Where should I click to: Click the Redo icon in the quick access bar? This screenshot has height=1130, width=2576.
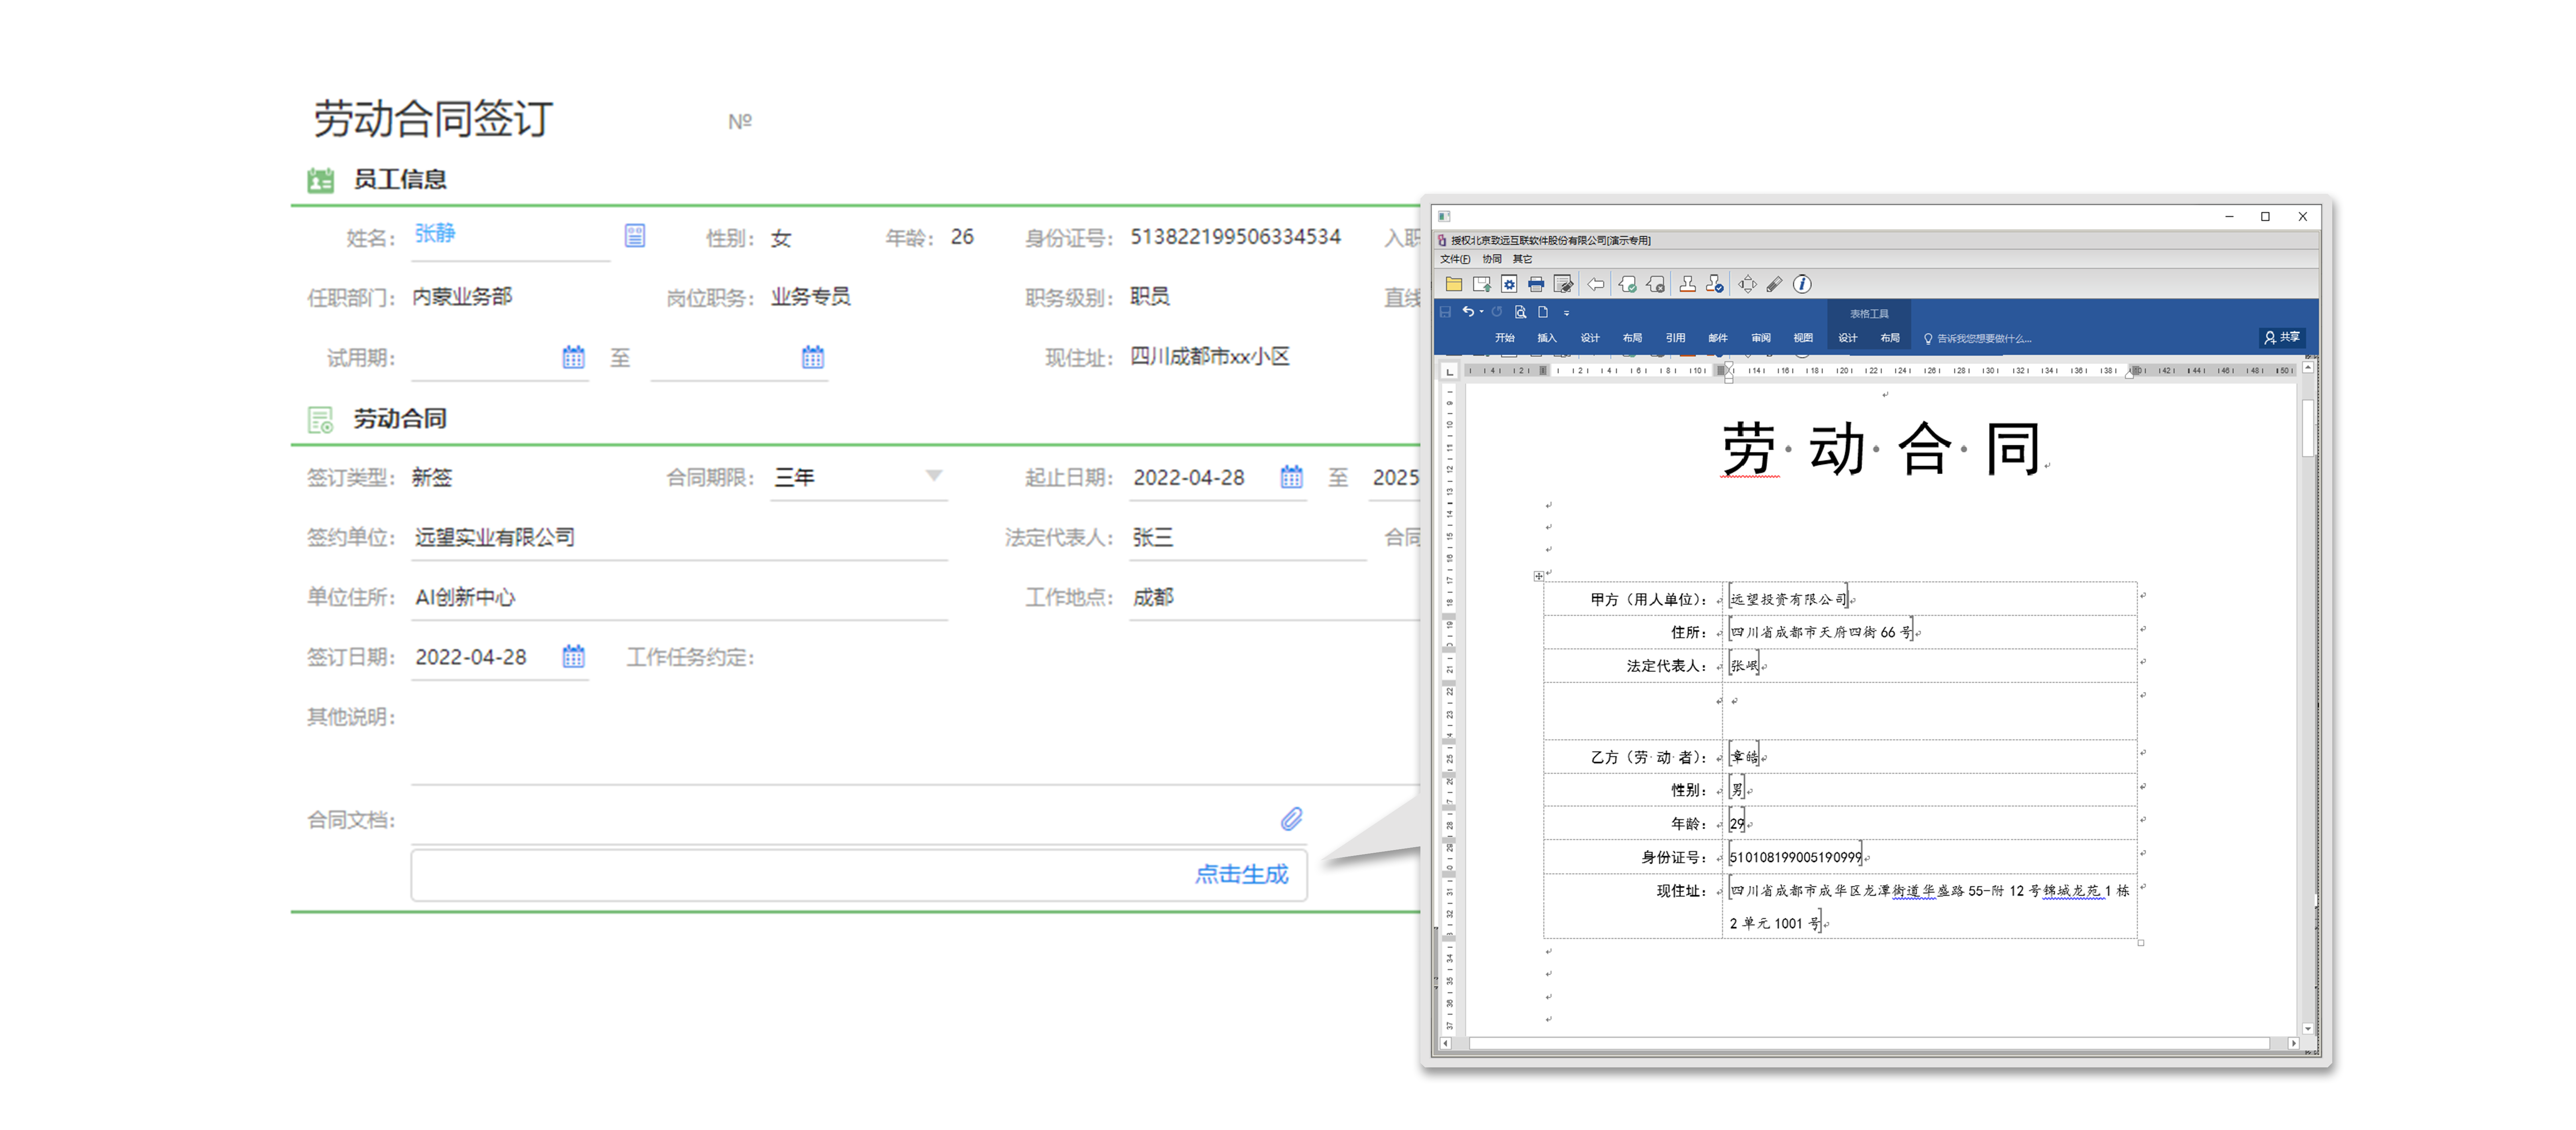[1497, 312]
